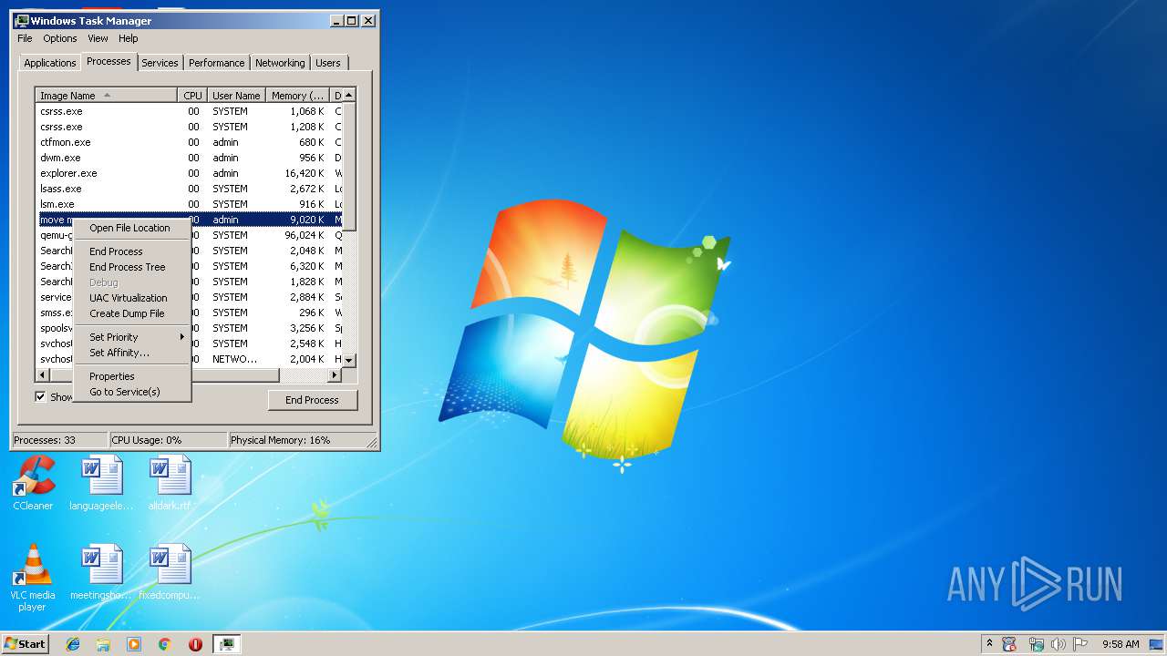Select the languageele... Word document icon
This screenshot has height=656, width=1167.
[x=101, y=483]
